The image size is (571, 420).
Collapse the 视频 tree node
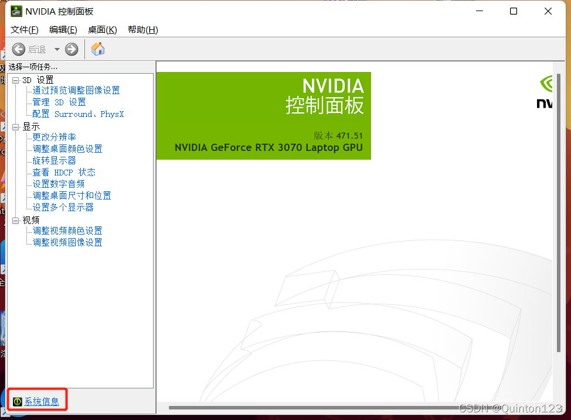16,221
